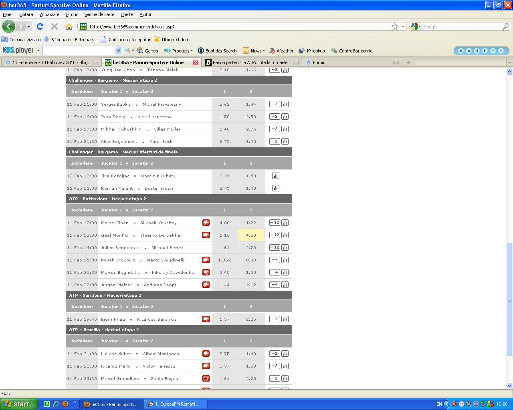Open live streaming for Marsel Ilhan match
This screenshot has height=410, width=513.
pos(206,223)
